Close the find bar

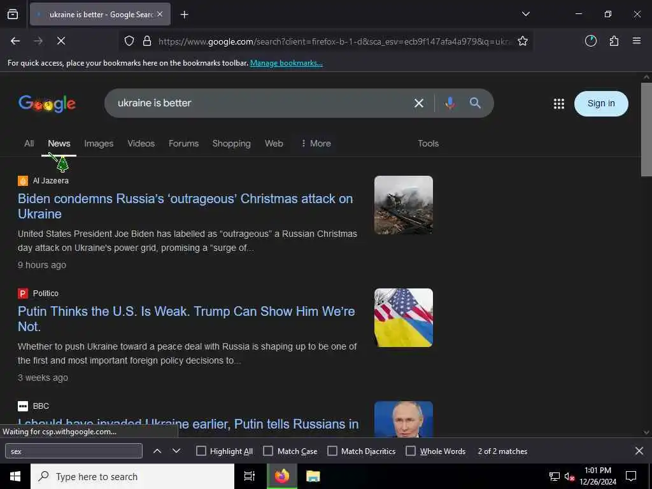(x=639, y=451)
